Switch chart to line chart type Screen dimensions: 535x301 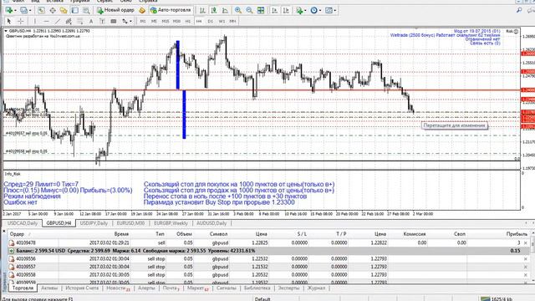(225, 10)
